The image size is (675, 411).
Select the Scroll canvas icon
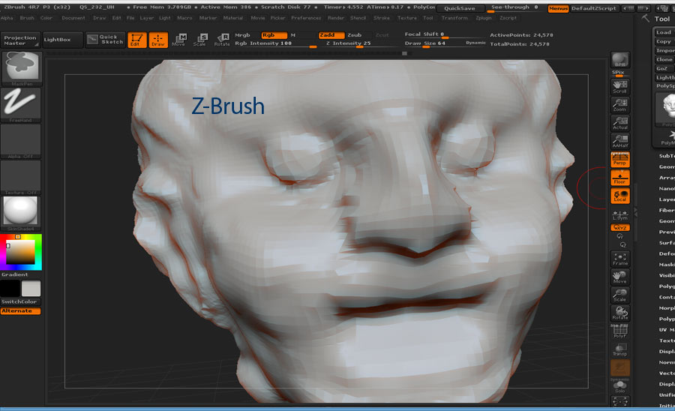619,86
